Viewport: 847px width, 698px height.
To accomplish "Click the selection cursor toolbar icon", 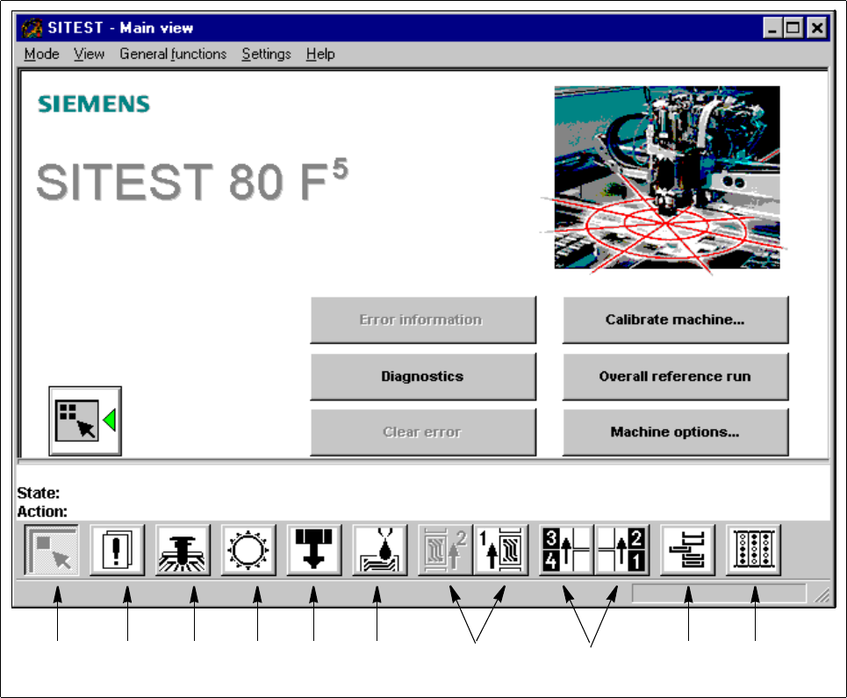I will (x=52, y=550).
